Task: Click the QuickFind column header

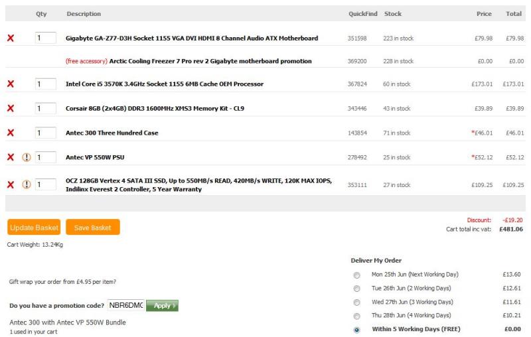Action: (362, 14)
